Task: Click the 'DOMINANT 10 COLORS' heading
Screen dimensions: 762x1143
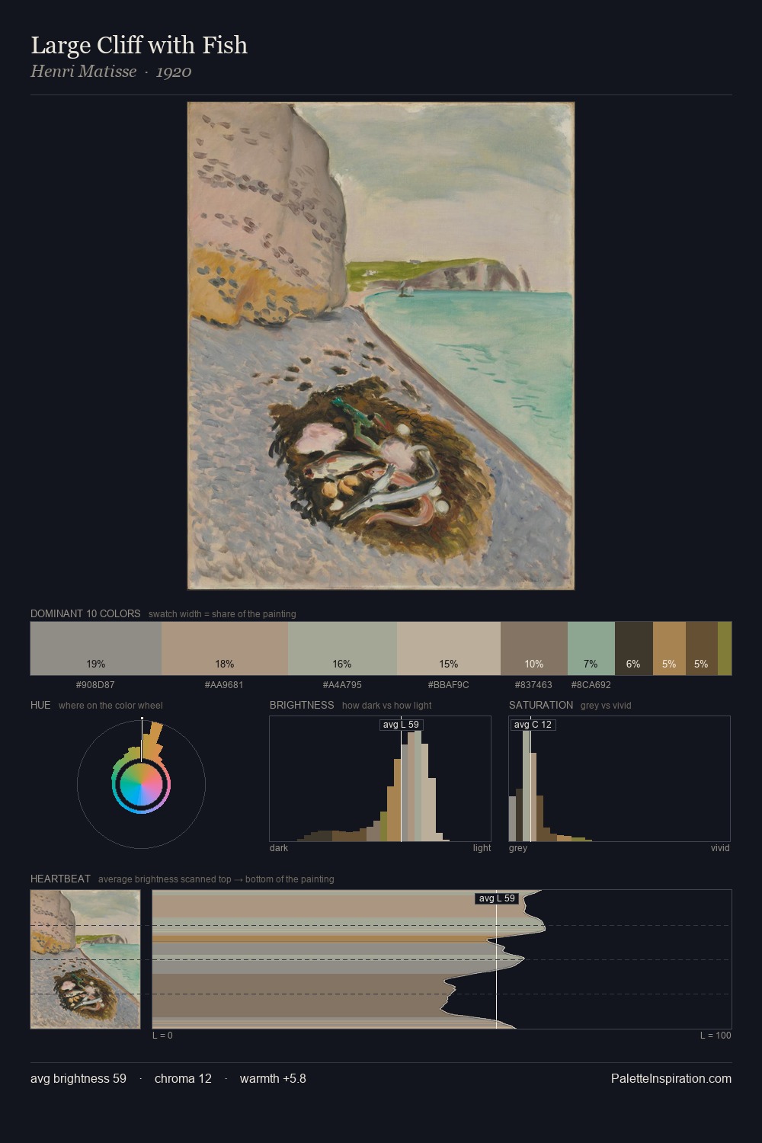Action: (85, 613)
